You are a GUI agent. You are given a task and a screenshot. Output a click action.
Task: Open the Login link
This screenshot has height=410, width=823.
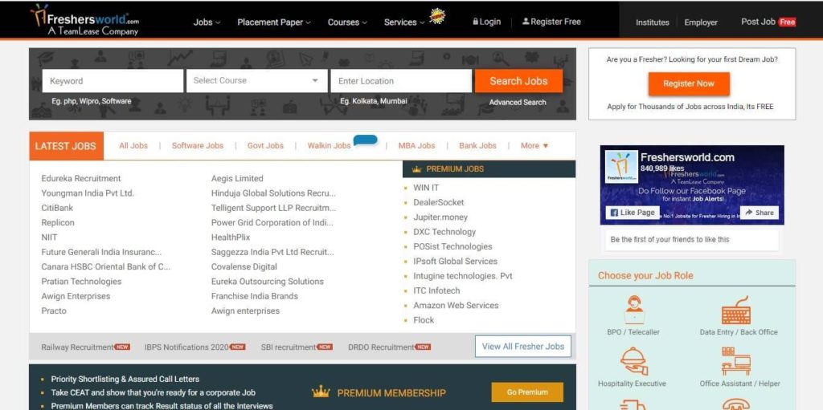(486, 22)
